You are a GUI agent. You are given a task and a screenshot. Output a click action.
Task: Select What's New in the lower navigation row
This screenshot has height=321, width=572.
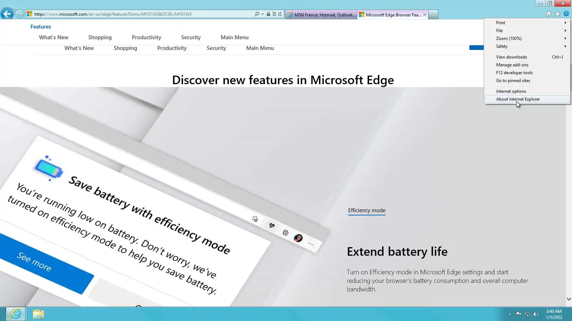(x=79, y=48)
